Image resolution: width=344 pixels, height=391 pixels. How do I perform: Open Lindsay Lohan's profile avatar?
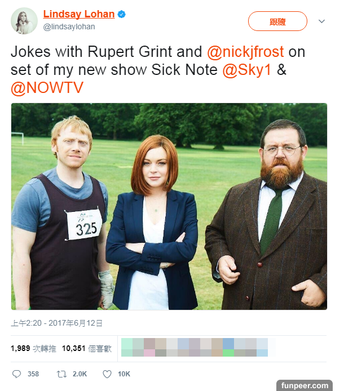tap(24, 21)
